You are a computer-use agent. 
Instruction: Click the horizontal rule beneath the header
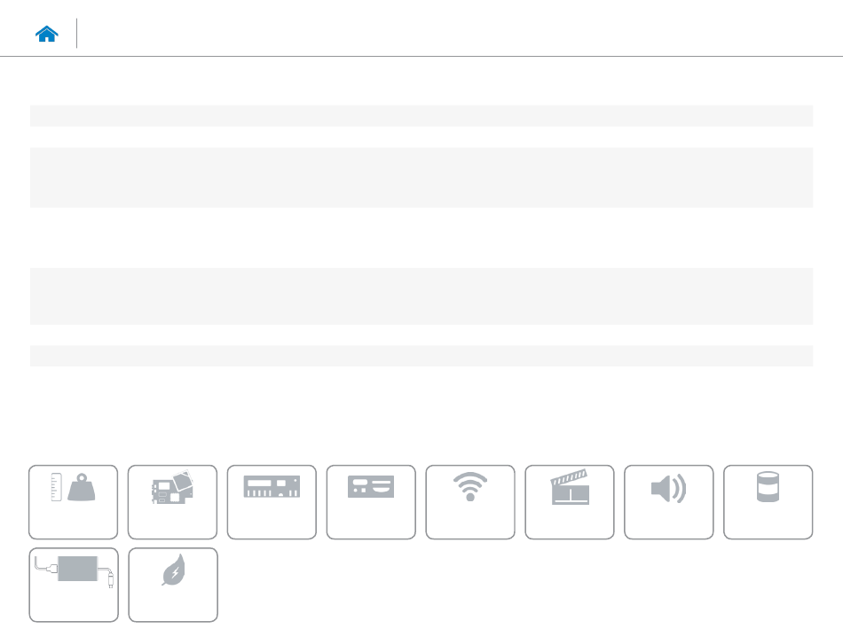tap(421, 56)
